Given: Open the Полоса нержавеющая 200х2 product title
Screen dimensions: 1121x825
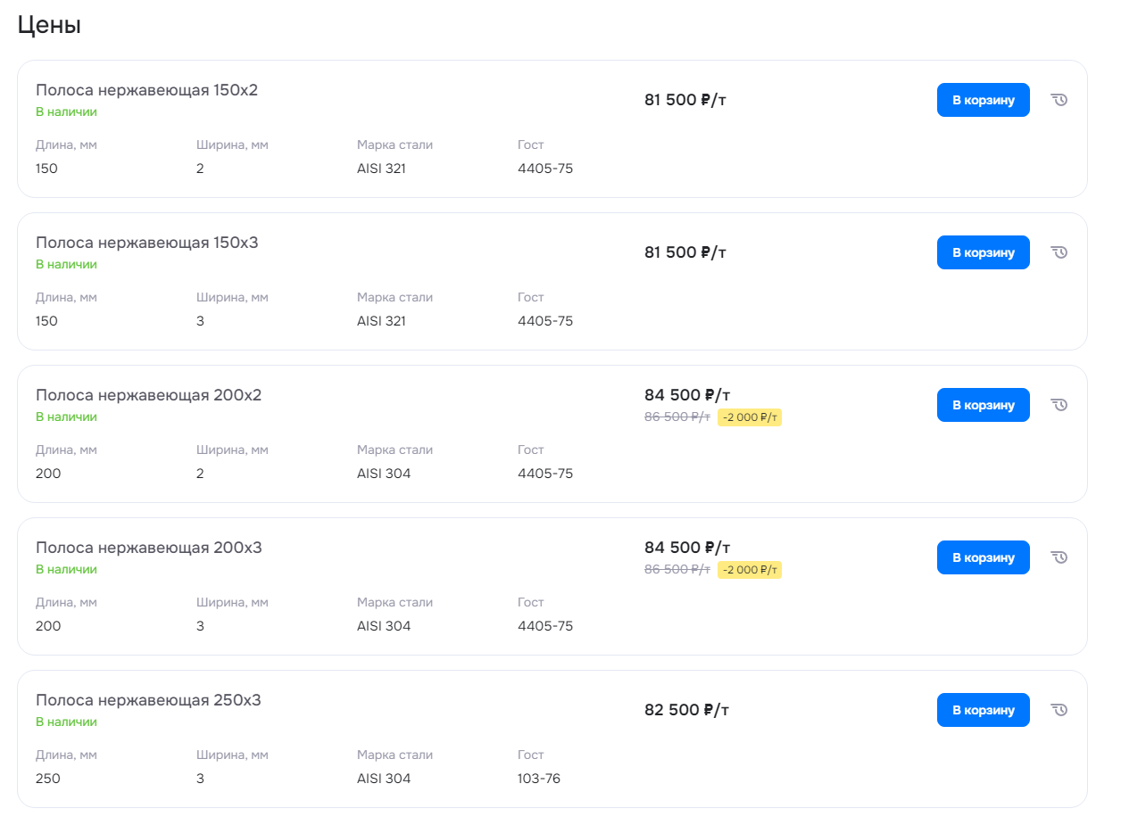Looking at the screenshot, I should (148, 395).
